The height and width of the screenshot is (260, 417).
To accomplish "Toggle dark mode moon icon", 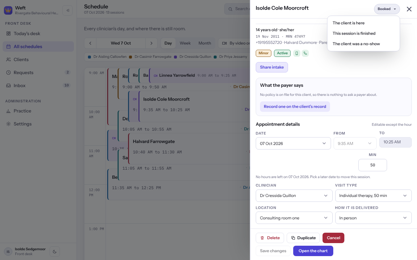I will pyautogui.click(x=55, y=252).
